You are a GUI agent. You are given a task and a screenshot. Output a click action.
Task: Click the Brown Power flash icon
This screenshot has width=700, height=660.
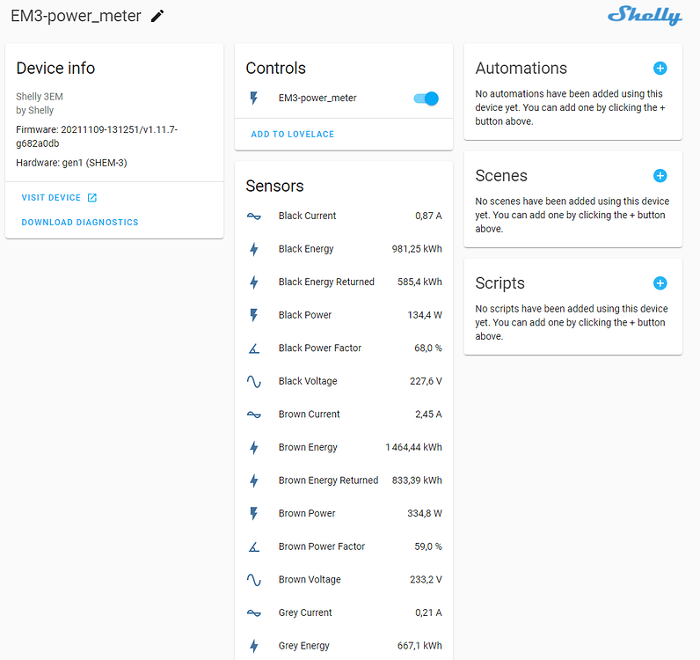point(254,514)
